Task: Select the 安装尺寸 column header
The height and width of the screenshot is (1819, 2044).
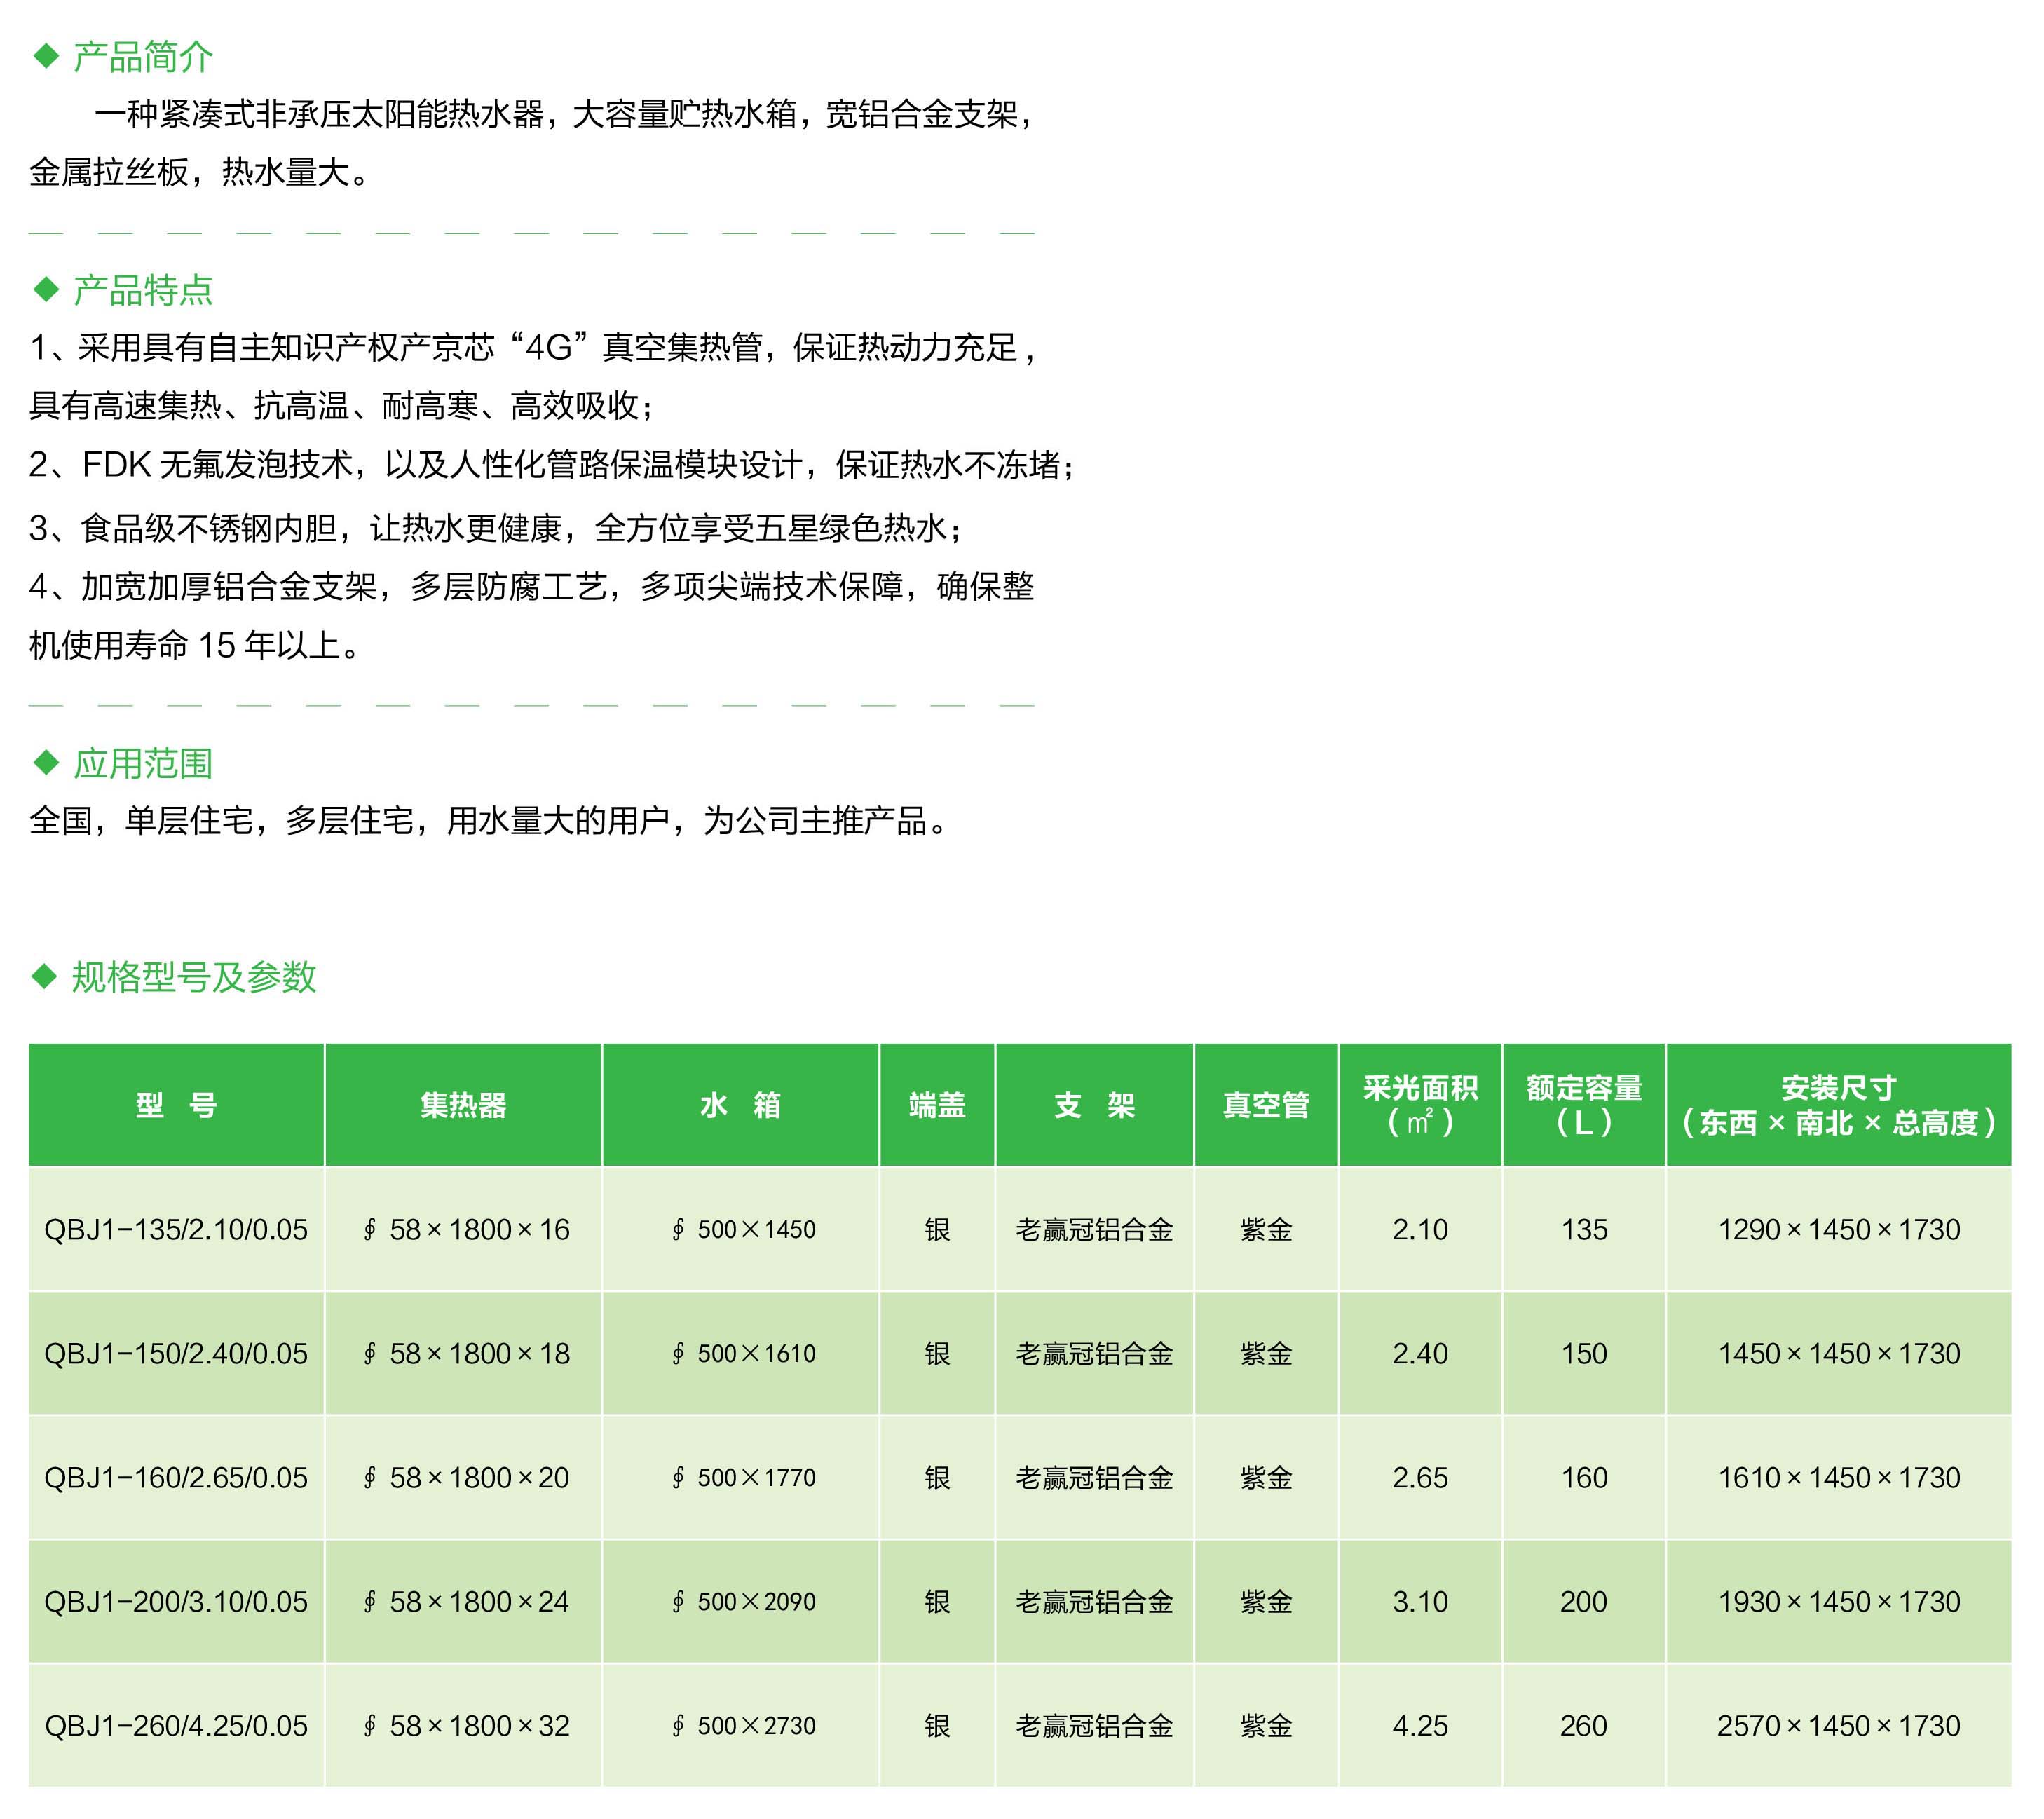Action: 1839,1104
